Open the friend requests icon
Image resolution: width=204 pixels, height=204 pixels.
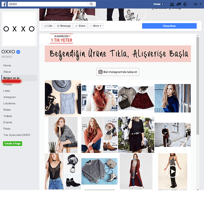172,4
